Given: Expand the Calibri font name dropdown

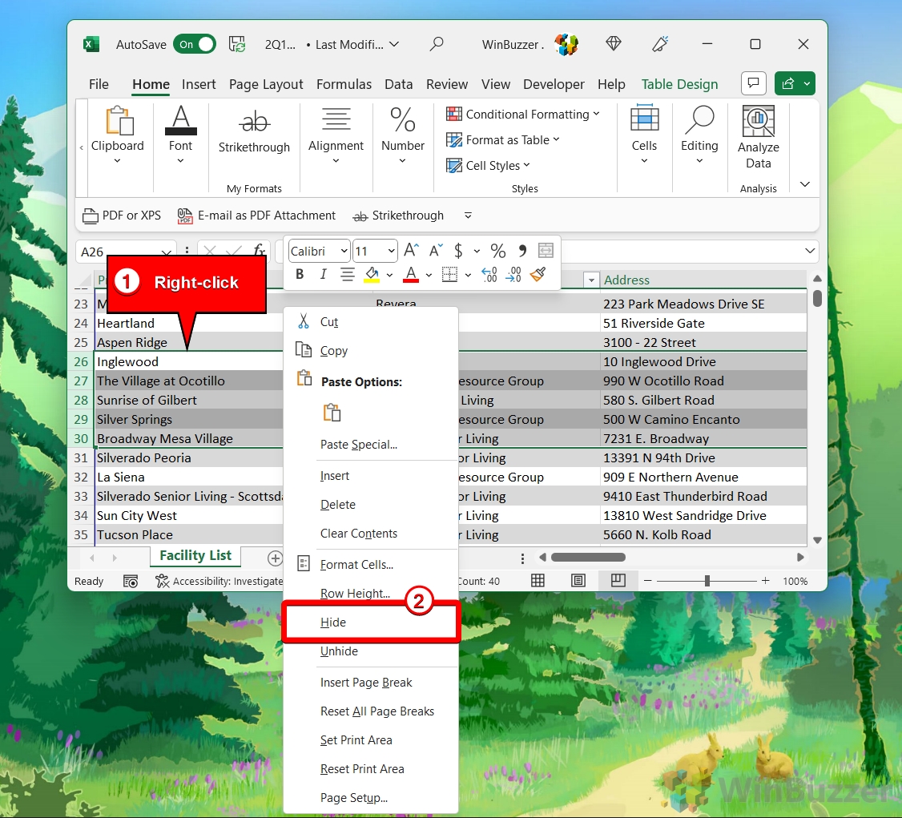Looking at the screenshot, I should point(319,251).
